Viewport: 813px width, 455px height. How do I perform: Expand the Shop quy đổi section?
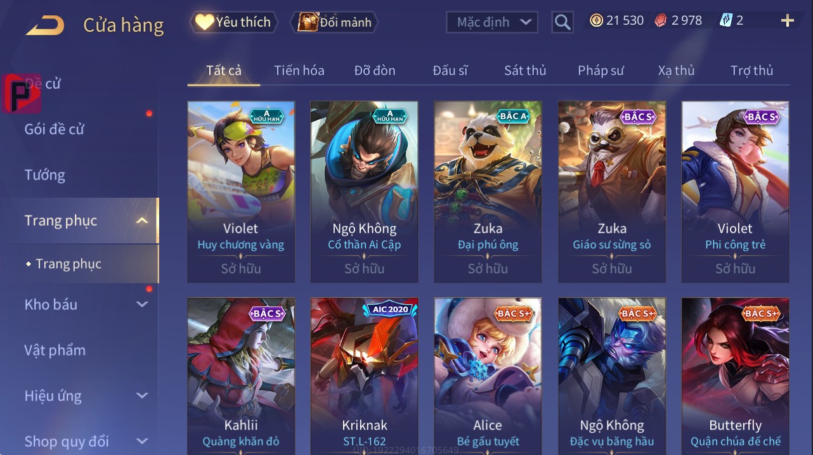142,441
